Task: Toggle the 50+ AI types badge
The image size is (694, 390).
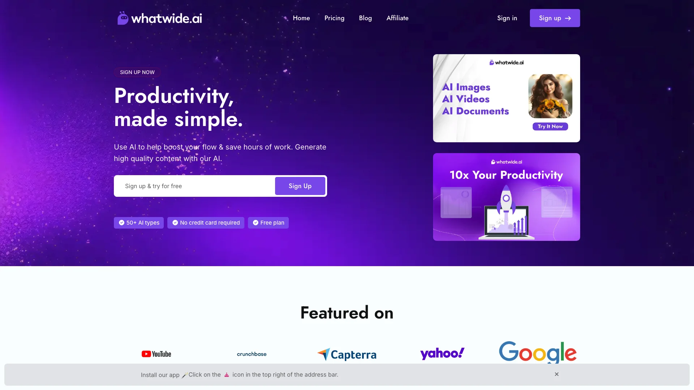Action: (x=139, y=222)
